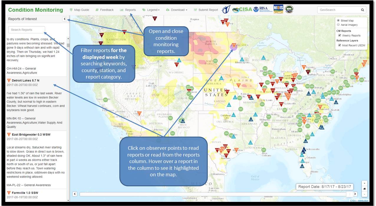Toggle the Most Recent USDM checkbox
The width and height of the screenshot is (376, 206).
(339, 45)
